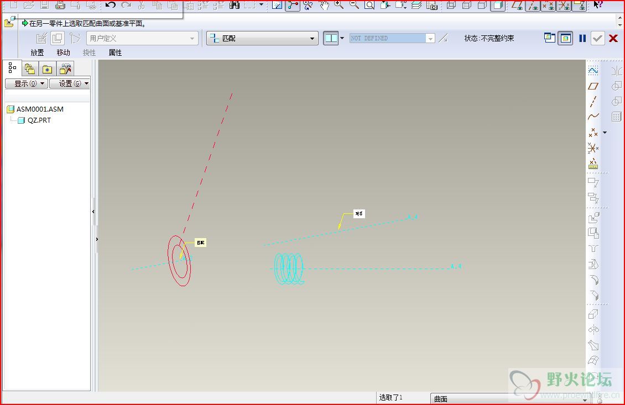The image size is (625, 405).
Task: Toggle datum points display
Action: 548,5
